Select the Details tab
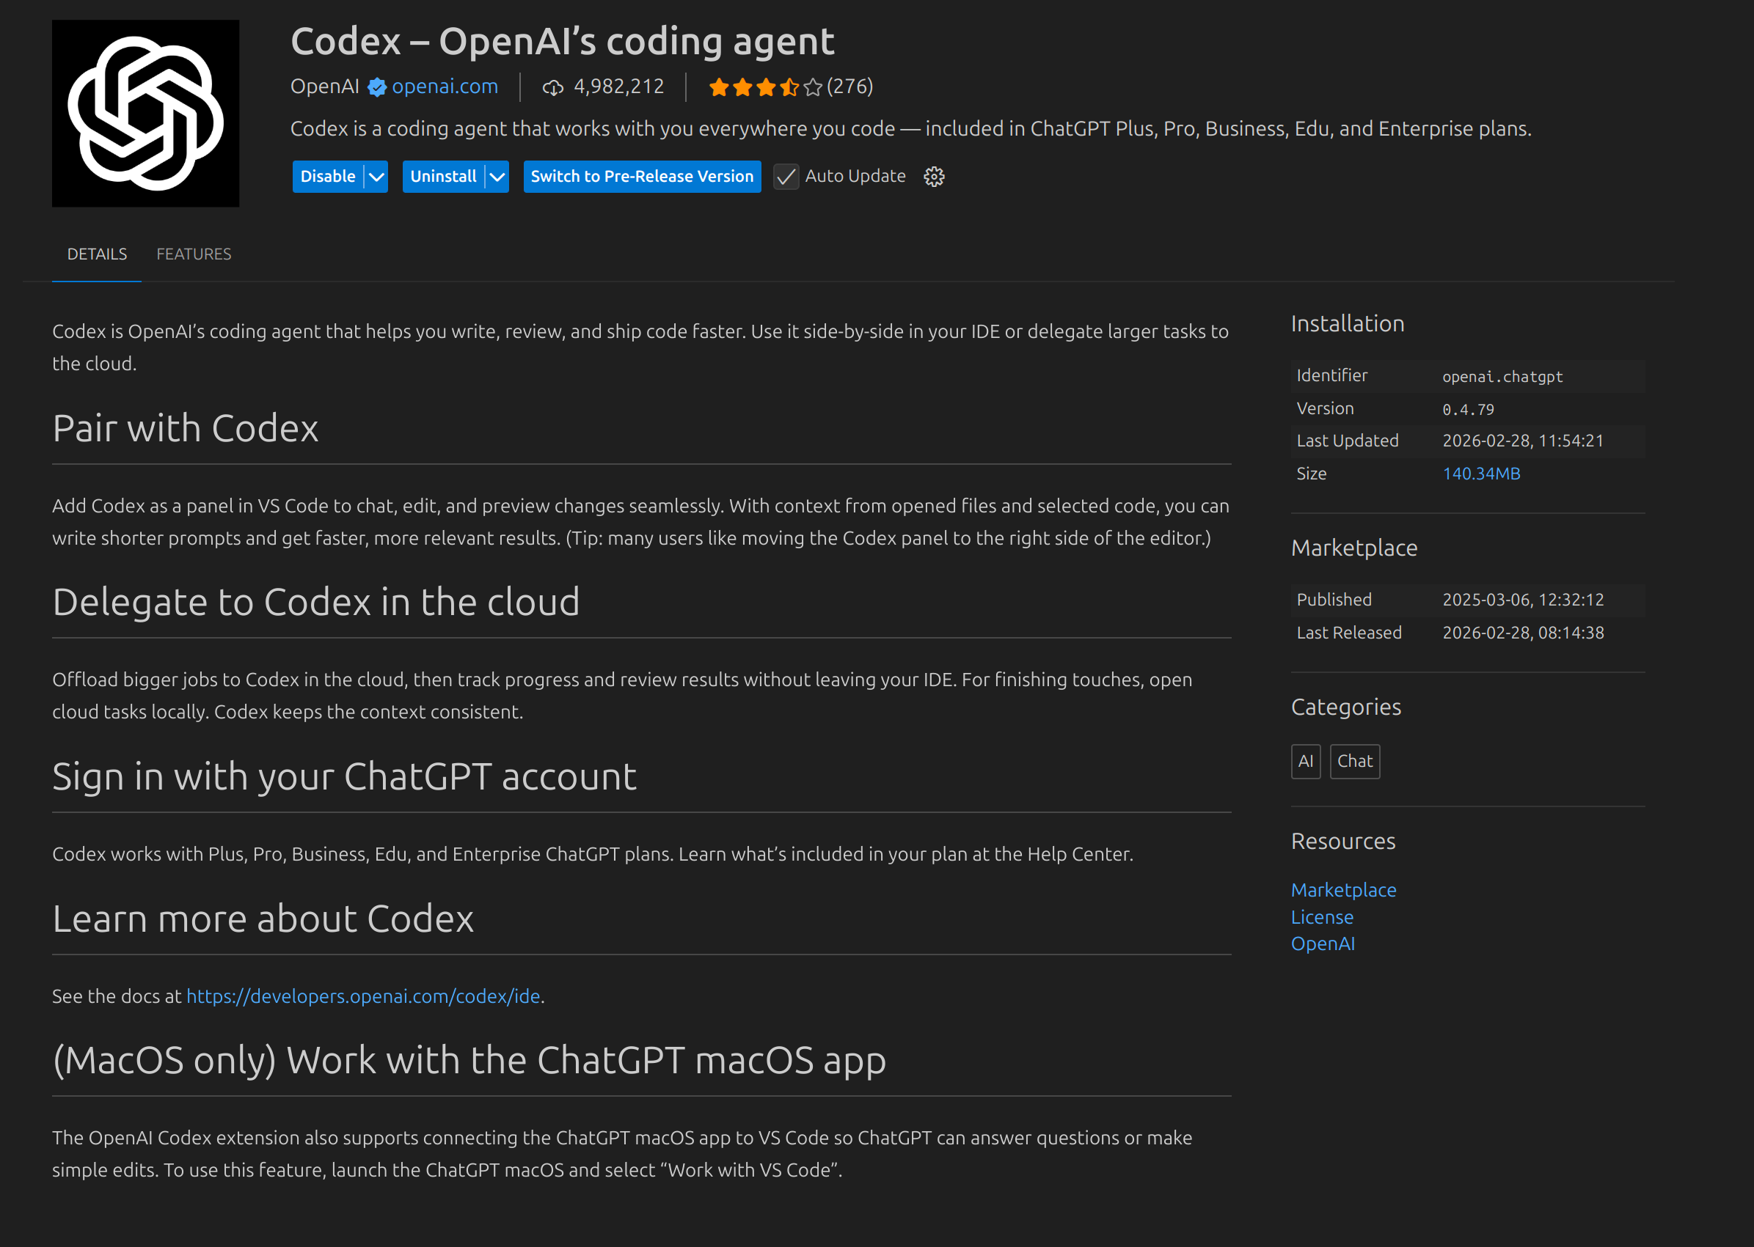The image size is (1754, 1247). point(97,254)
